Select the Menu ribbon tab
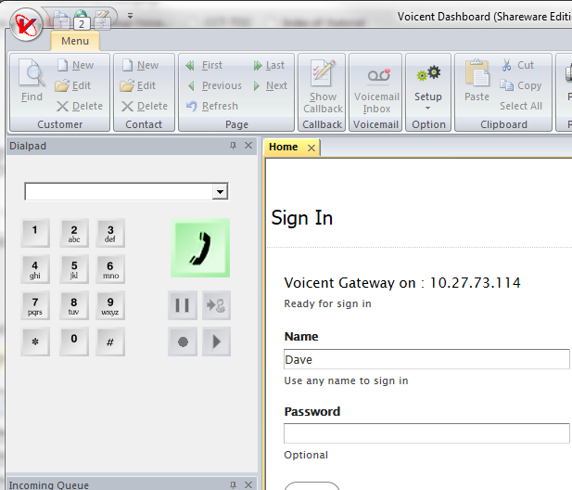Viewport: 572px width, 490px height. tap(75, 41)
